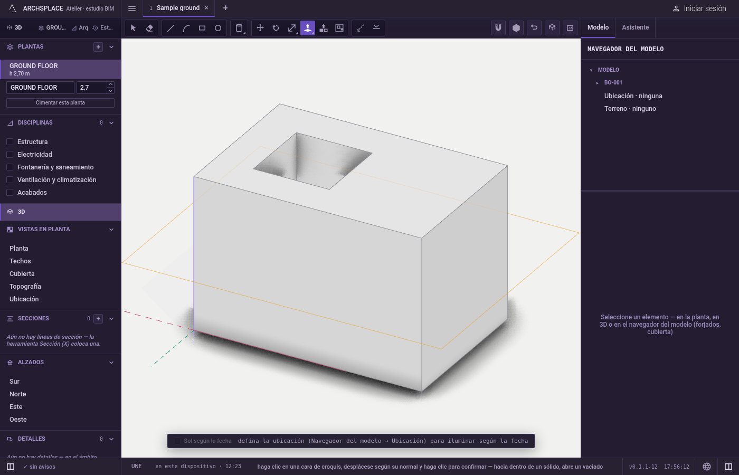Screen dimensions: 739x475
Task: Select the line drawing tool
Action: [x=170, y=28]
